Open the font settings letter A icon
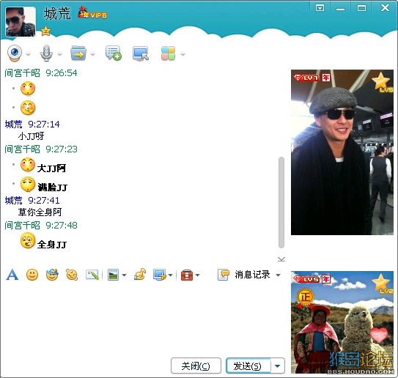This screenshot has height=378, width=398. pyautogui.click(x=12, y=275)
